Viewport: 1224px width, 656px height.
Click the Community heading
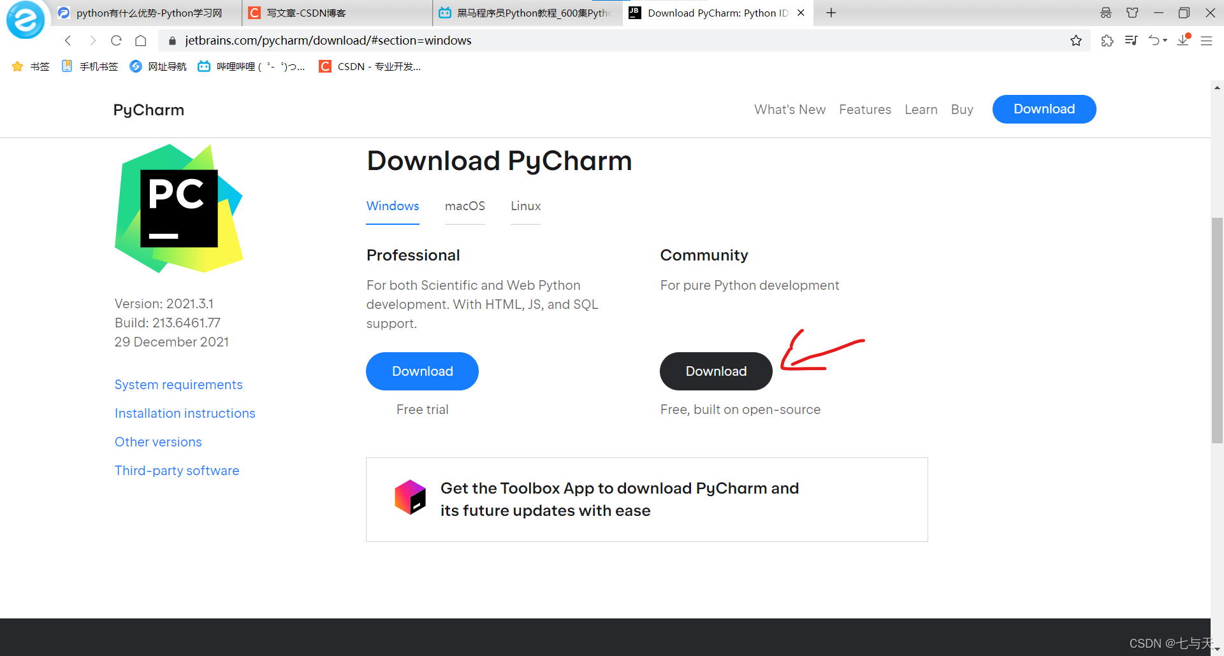pos(704,255)
